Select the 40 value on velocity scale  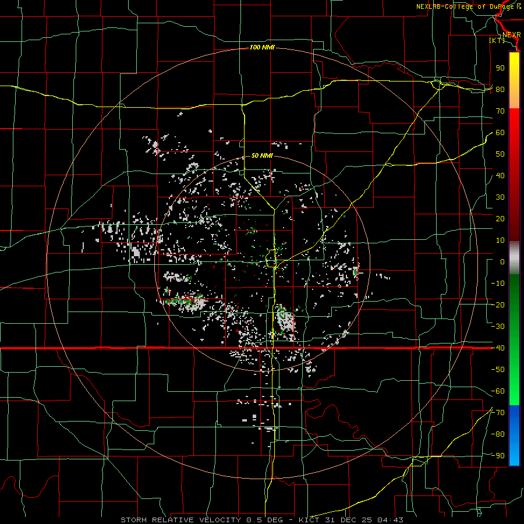click(500, 175)
